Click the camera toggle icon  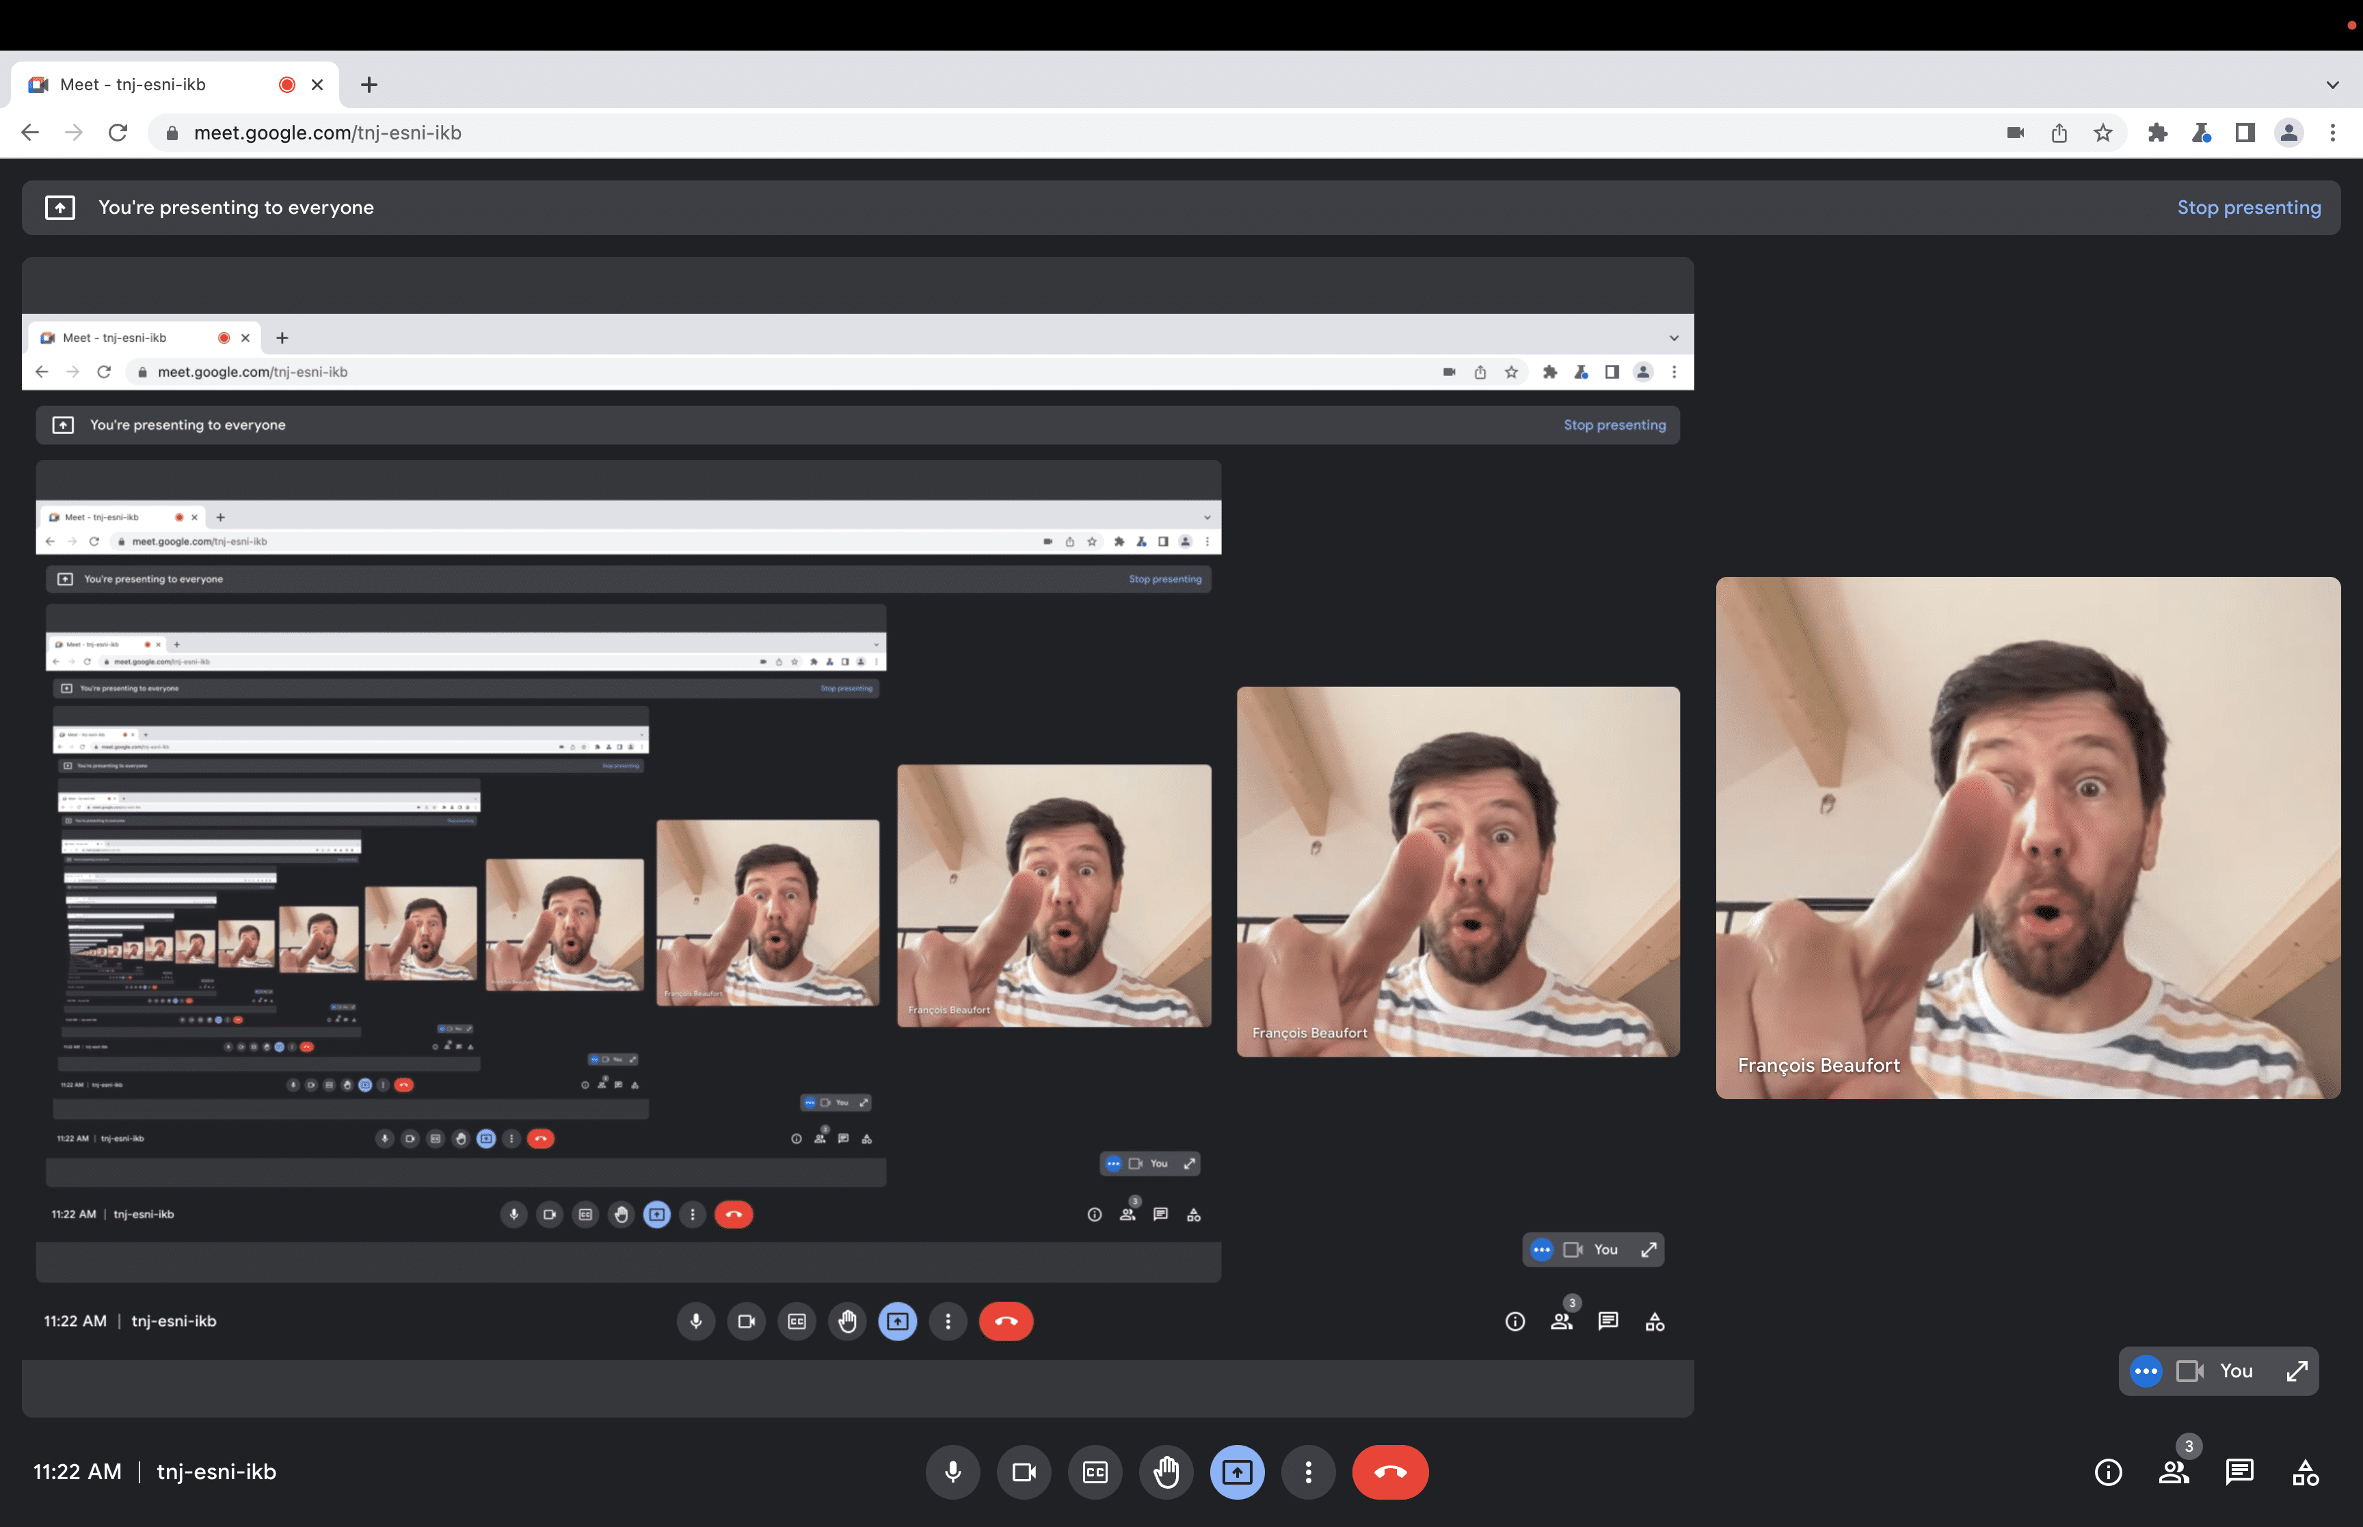click(x=1023, y=1472)
